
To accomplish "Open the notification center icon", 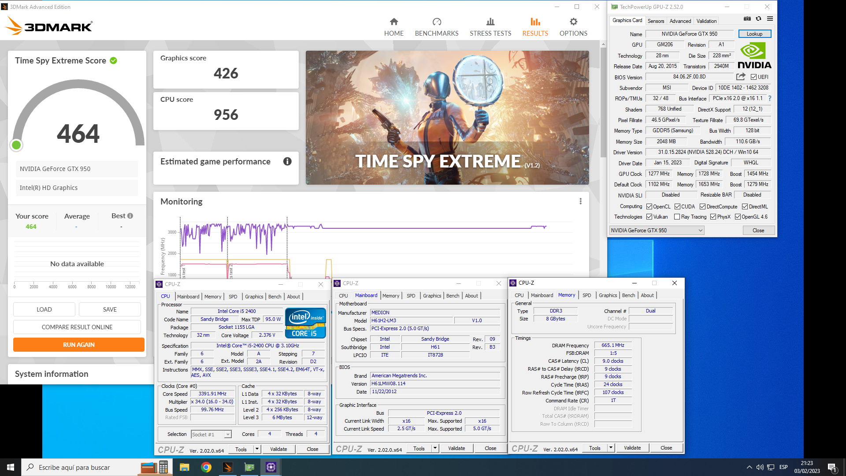I will [832, 467].
